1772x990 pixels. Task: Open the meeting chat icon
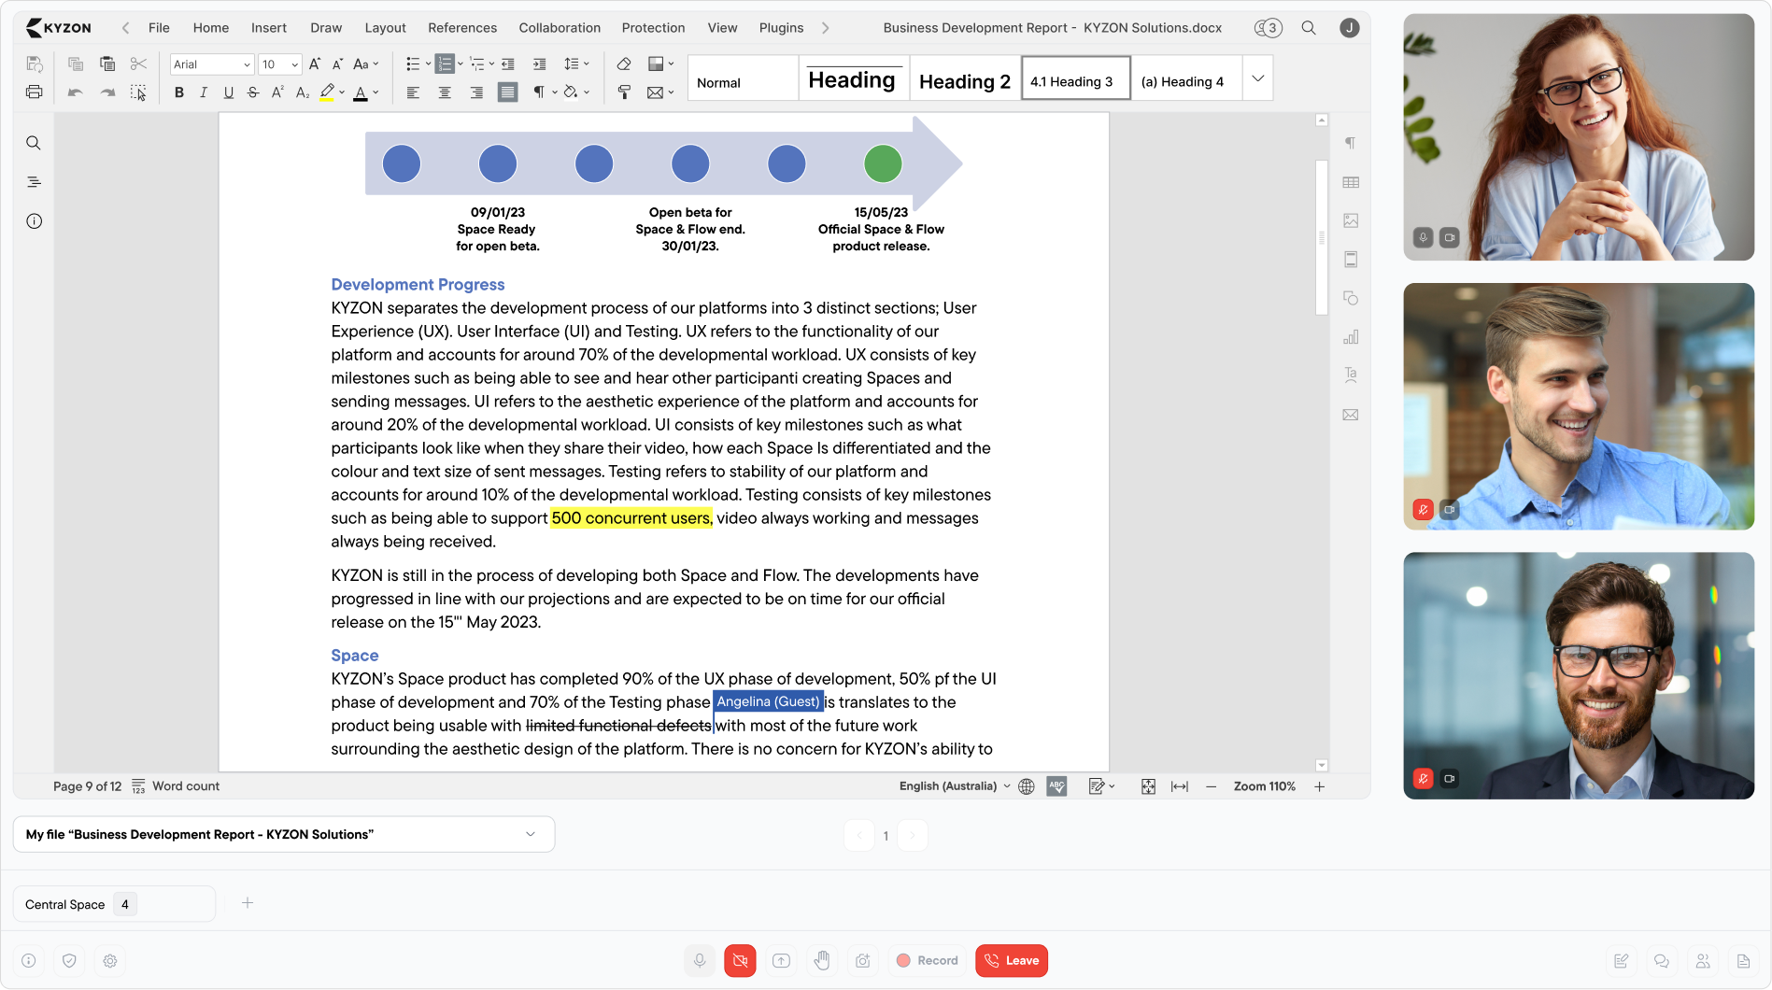(x=1661, y=960)
